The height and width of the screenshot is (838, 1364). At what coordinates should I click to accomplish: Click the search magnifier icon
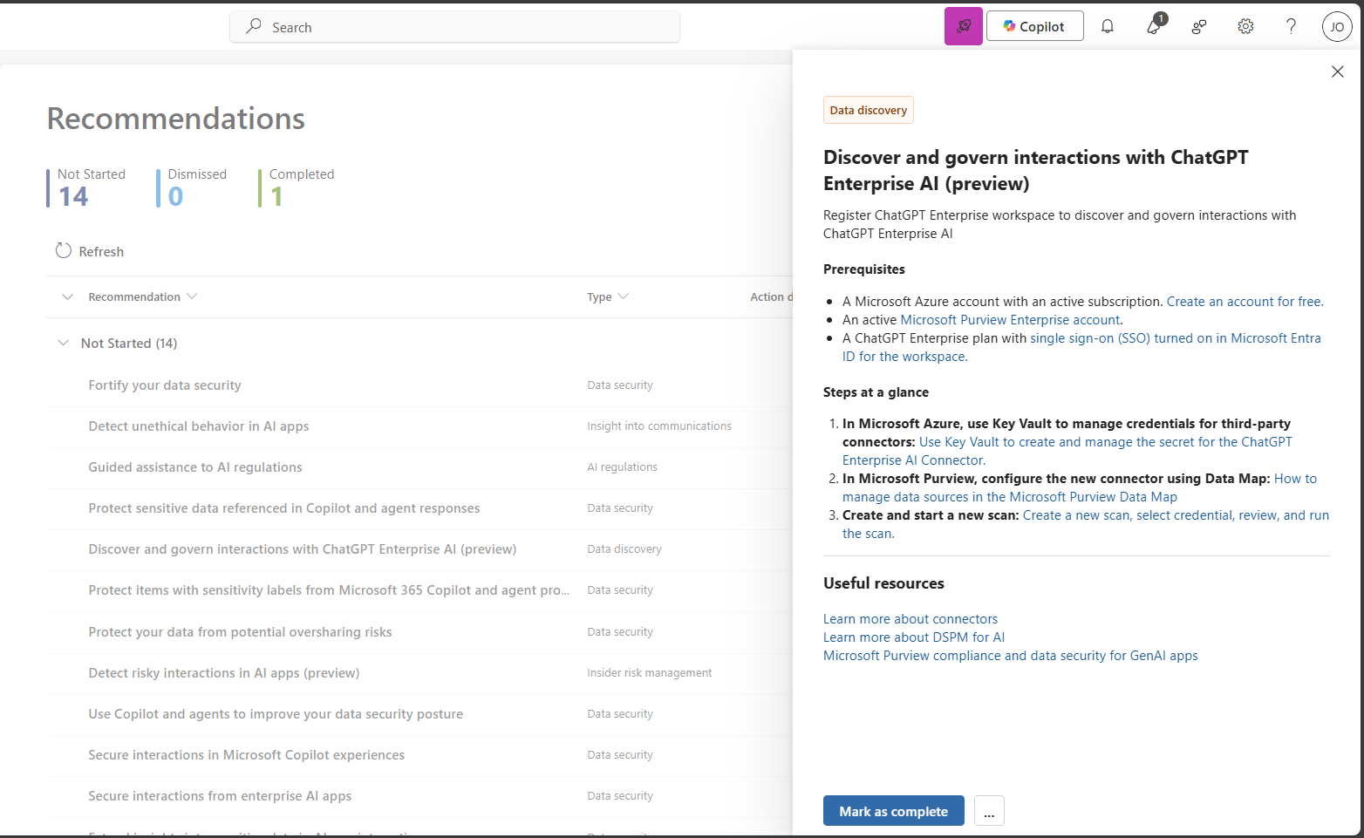pyautogui.click(x=254, y=26)
